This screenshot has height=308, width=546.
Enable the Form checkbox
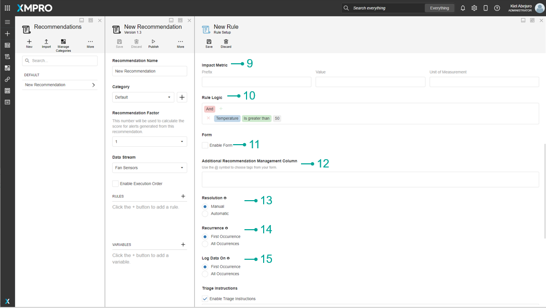click(x=205, y=145)
